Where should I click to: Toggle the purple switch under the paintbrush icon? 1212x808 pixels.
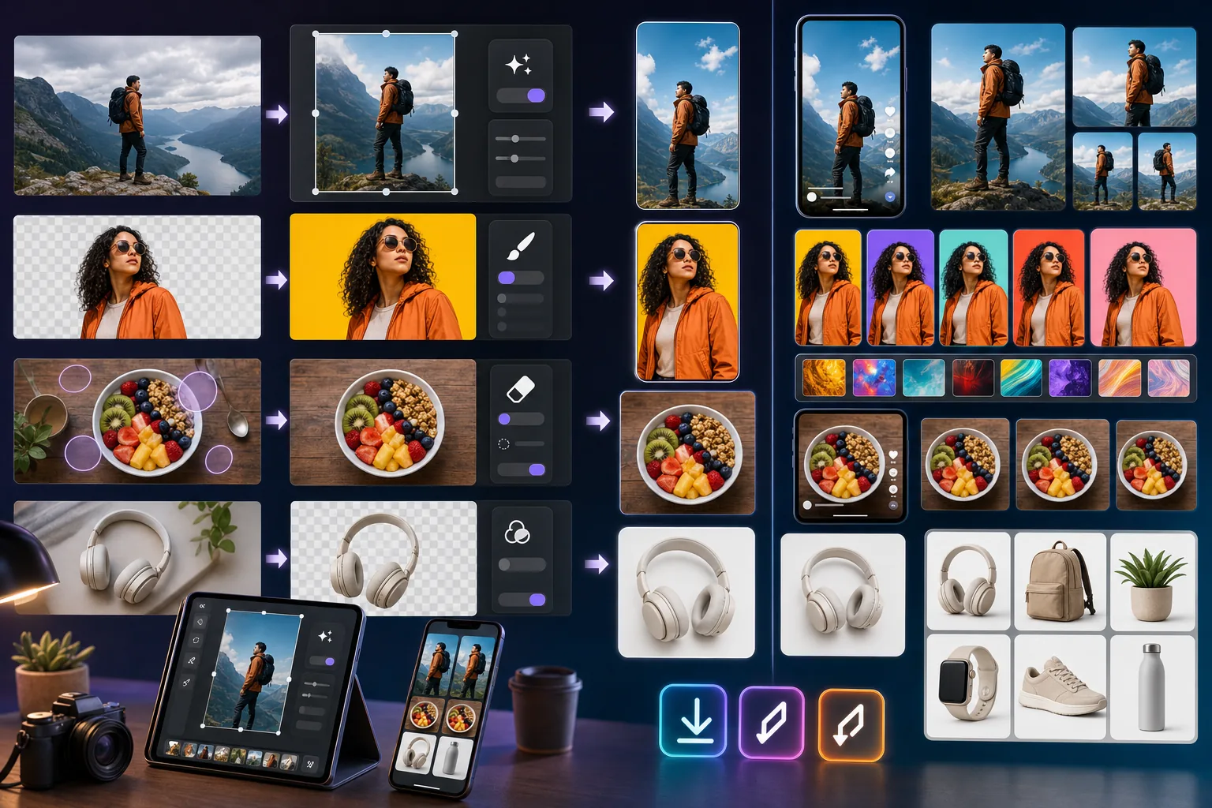click(x=521, y=278)
